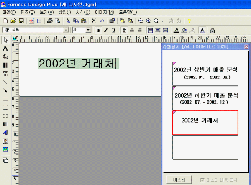251x185 pixels.
Task: Select the Ellipse tool
Action: click(5, 116)
